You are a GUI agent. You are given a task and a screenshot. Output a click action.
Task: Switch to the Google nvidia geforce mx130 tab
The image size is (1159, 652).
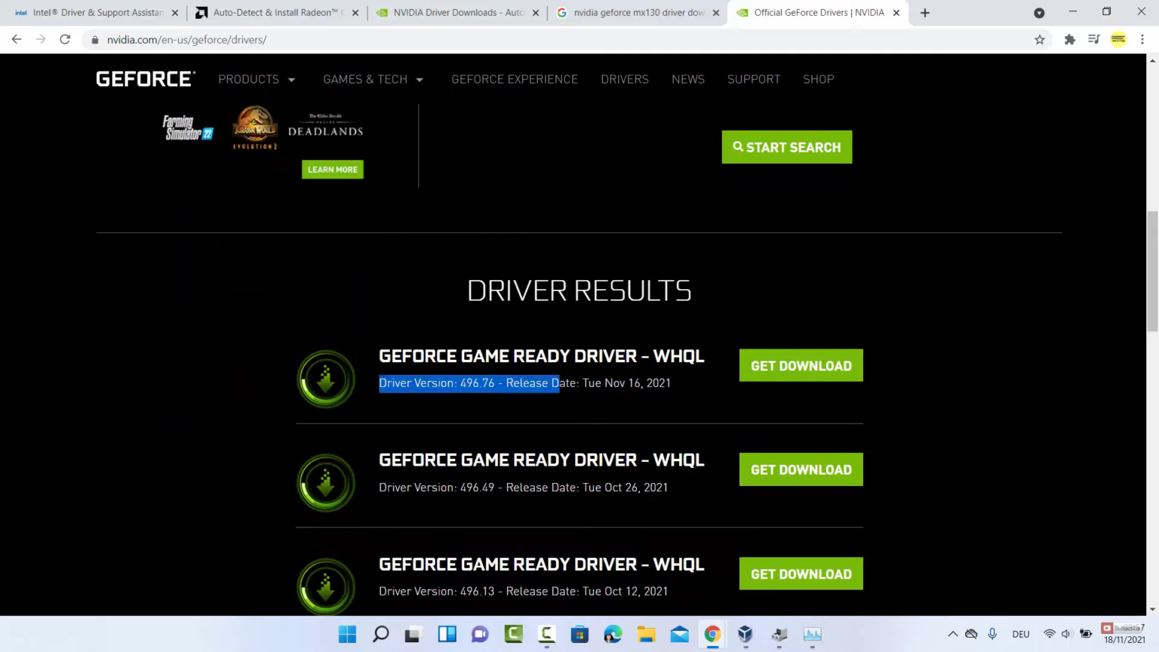[638, 13]
